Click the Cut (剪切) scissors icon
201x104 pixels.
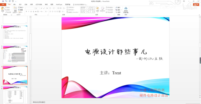[x=6, y=8]
